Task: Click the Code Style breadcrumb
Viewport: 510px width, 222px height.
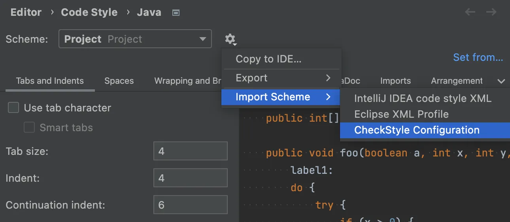Action: (89, 12)
